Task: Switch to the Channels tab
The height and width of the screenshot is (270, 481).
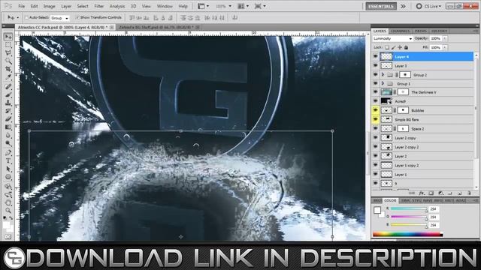Action: point(401,31)
